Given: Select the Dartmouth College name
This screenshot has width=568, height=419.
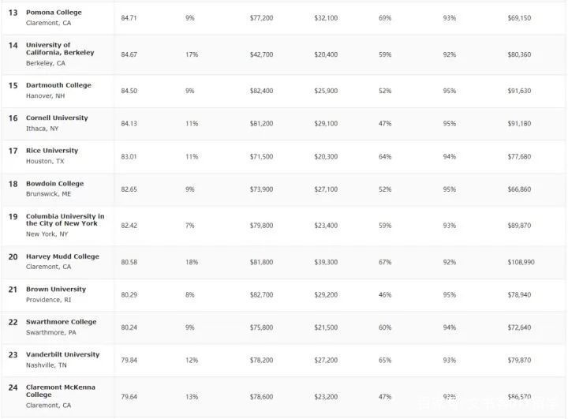Looking at the screenshot, I should 58,85.
